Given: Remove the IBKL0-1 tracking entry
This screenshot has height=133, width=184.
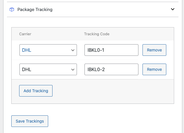Looking at the screenshot, I should click(154, 50).
